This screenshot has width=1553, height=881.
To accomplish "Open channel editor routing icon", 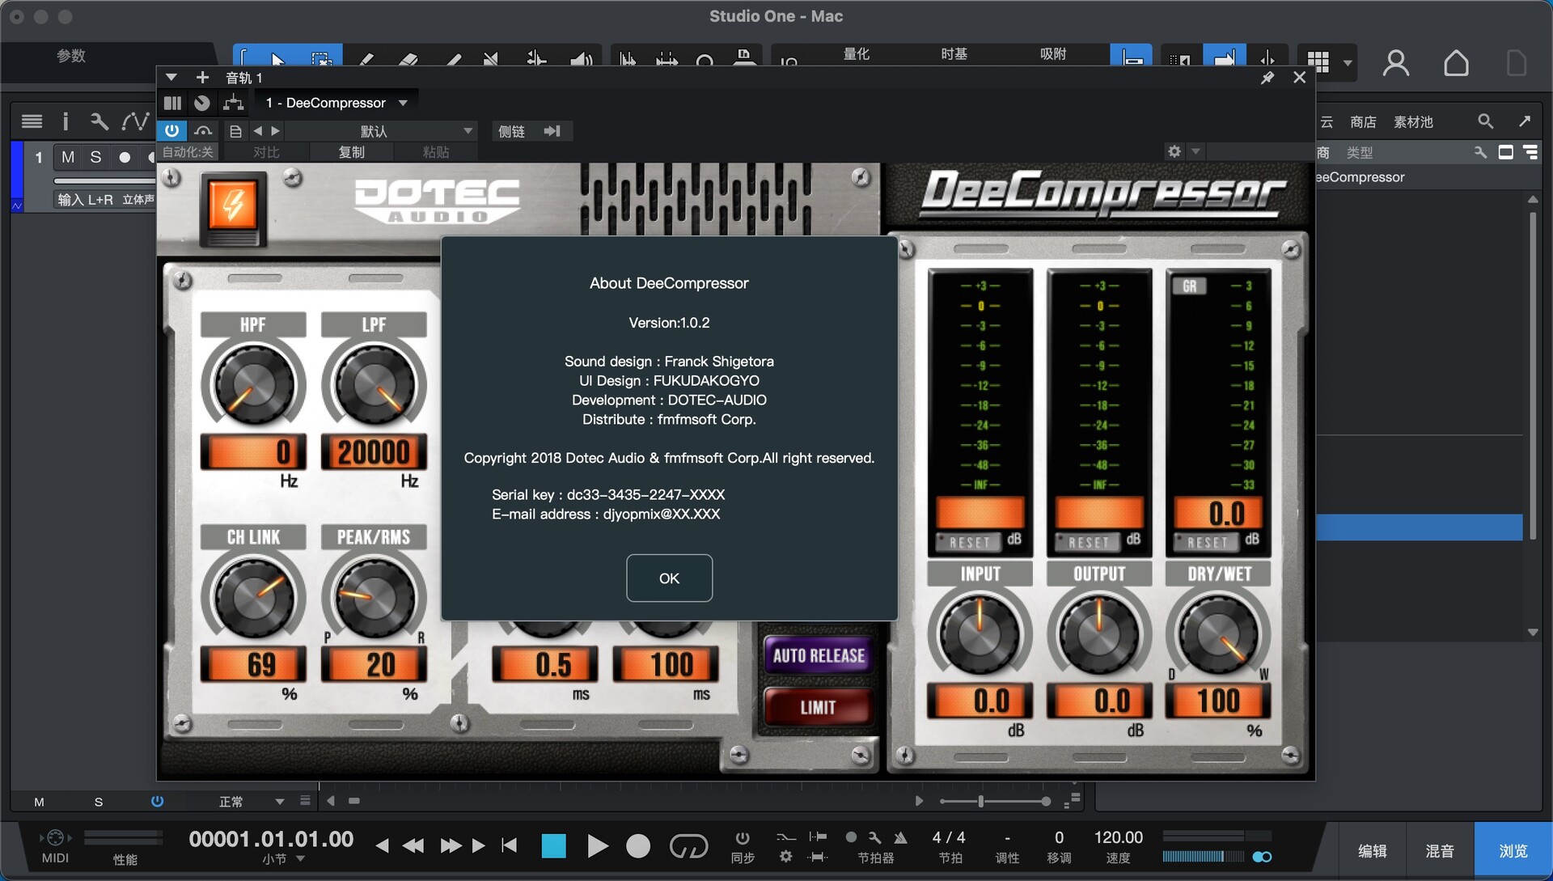I will click(234, 103).
